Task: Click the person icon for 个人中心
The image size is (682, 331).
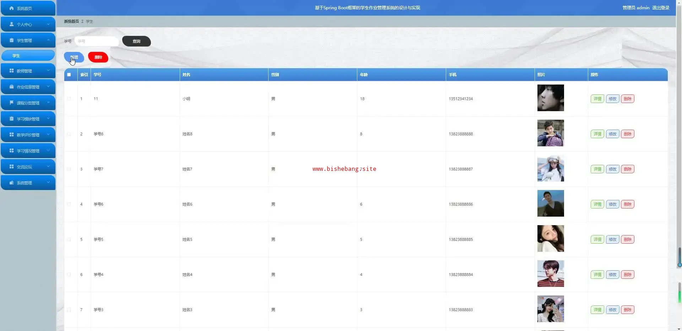Action: (x=11, y=24)
